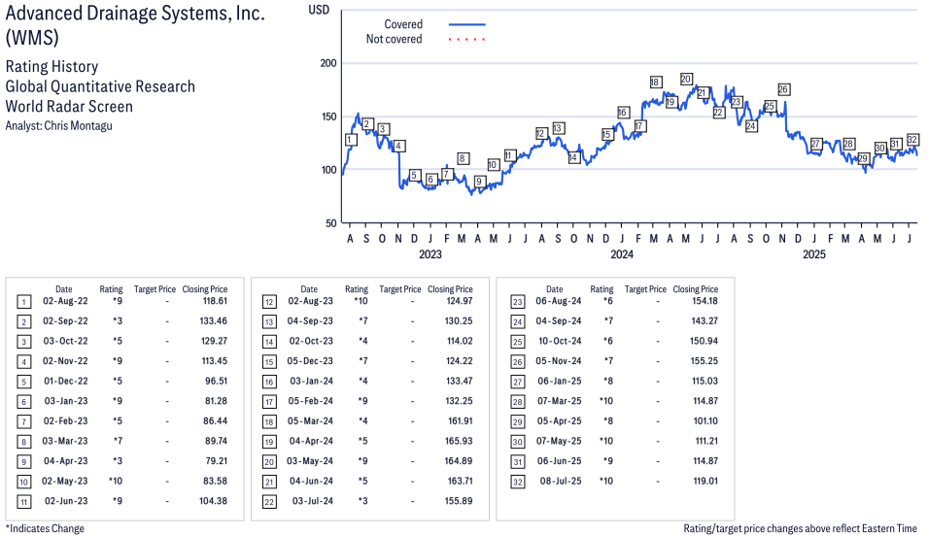Click closing price 161.91
Viewport: 928px width, 535px height.
pos(461,420)
